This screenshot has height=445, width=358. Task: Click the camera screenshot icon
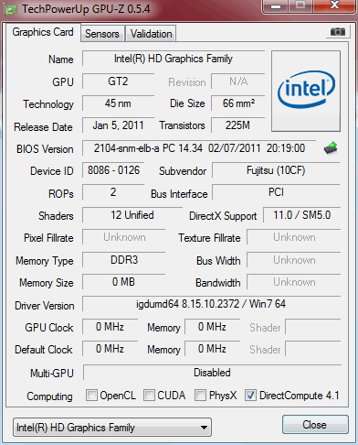[x=338, y=32]
